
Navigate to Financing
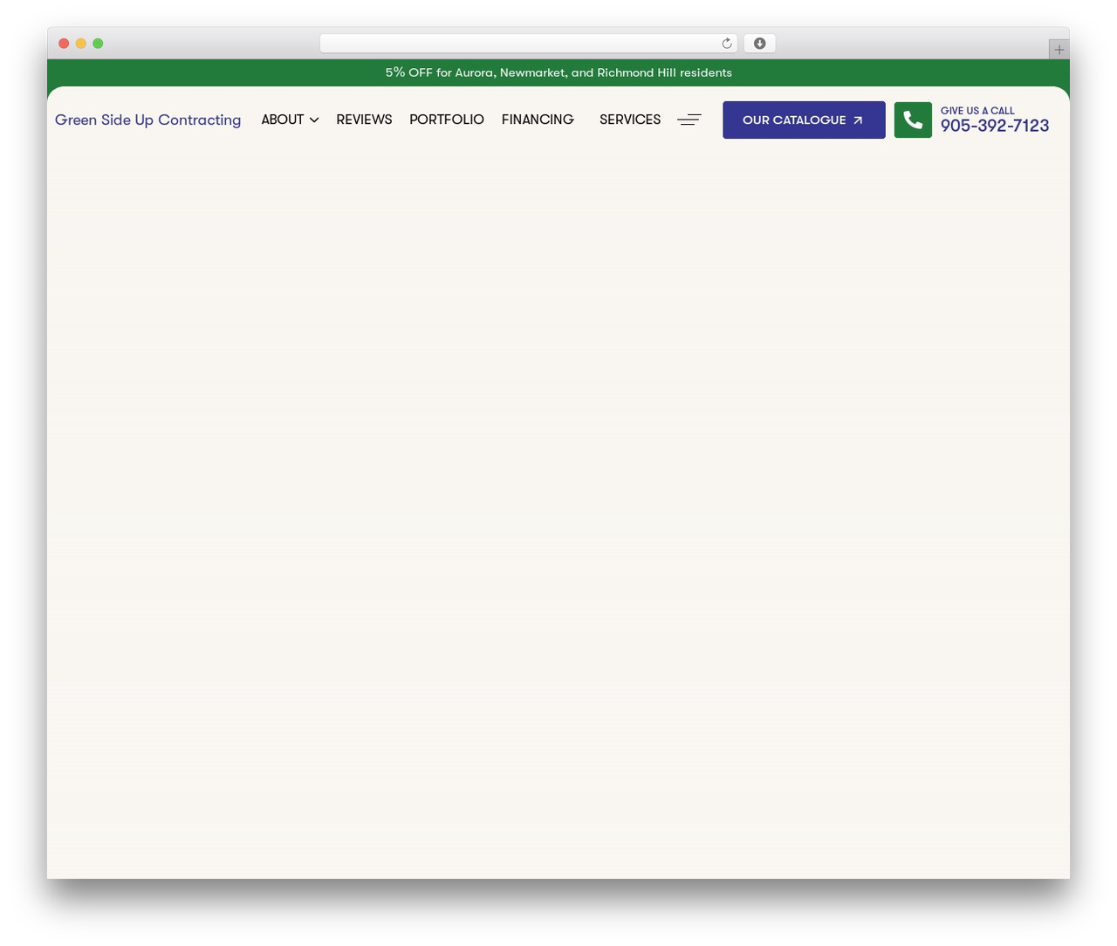538,120
